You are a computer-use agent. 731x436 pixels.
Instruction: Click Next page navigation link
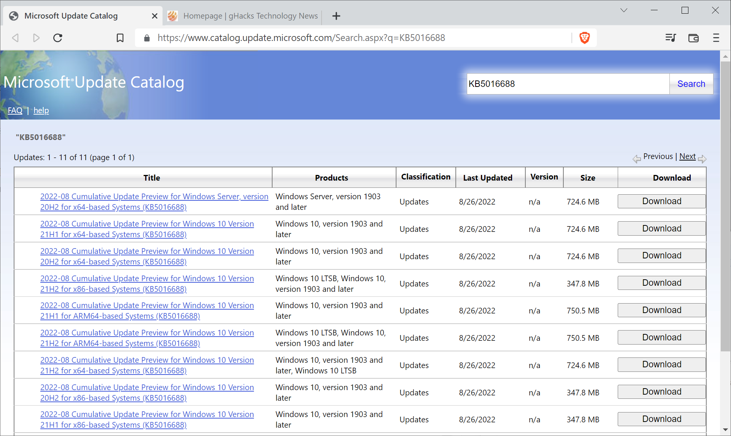tap(687, 156)
